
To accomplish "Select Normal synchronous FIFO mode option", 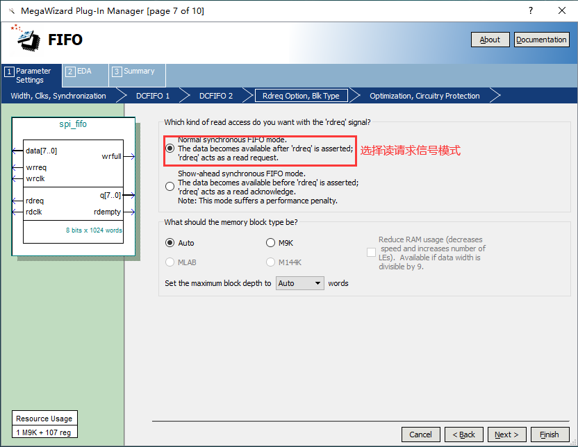I will (170, 149).
